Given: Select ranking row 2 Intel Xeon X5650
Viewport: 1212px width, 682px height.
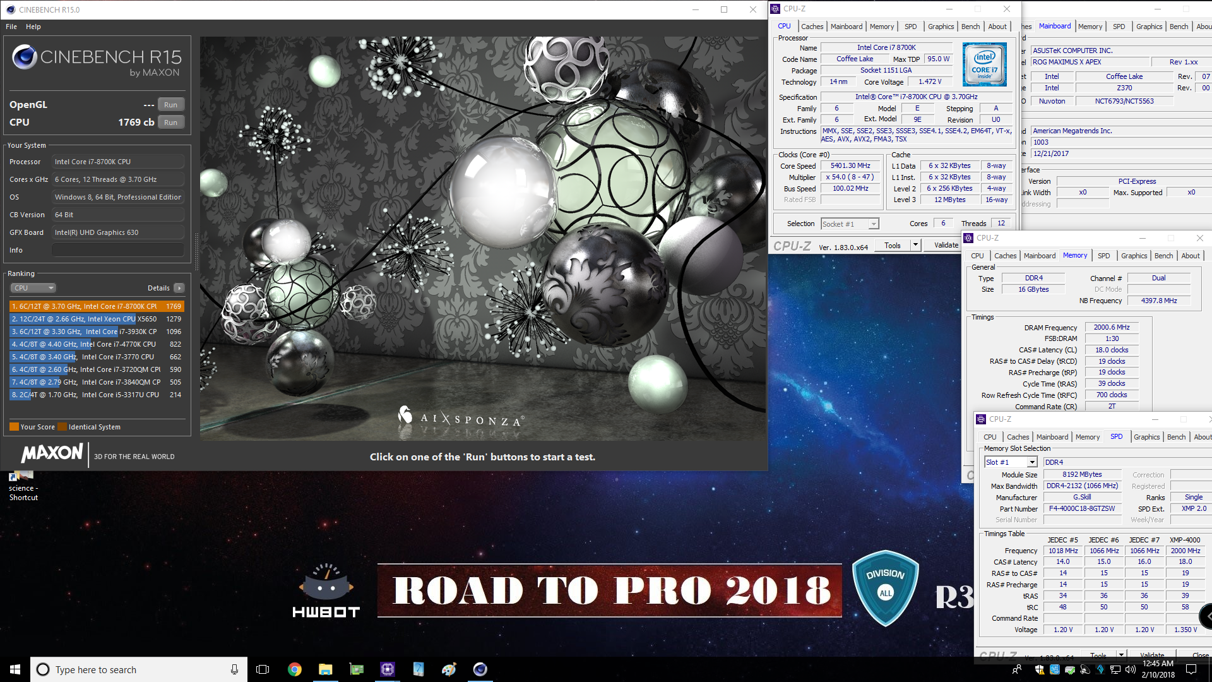Looking at the screenshot, I should click(x=97, y=319).
